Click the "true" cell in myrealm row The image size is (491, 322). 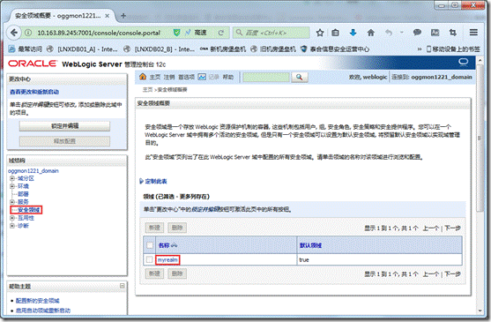click(304, 260)
